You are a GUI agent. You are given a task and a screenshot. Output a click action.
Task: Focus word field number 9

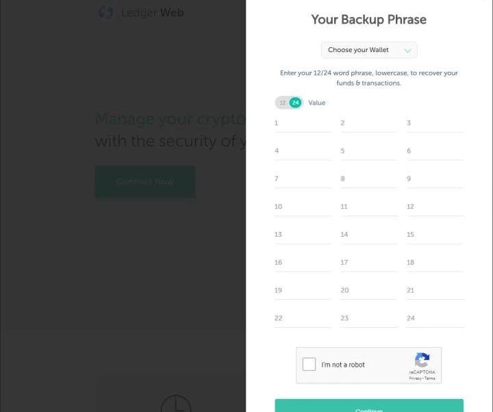pos(435,179)
